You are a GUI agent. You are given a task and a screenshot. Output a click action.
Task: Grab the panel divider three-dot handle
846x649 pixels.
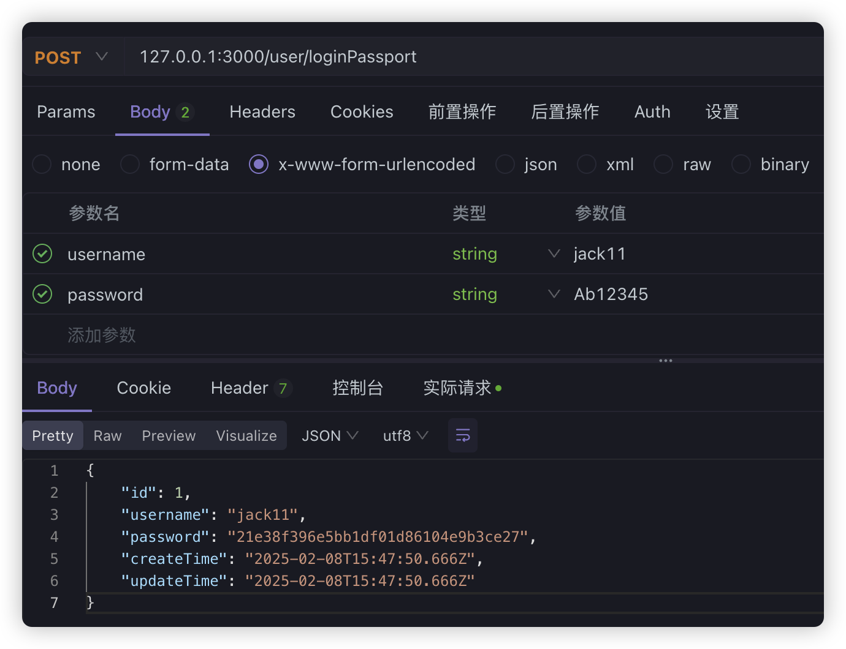coord(666,361)
